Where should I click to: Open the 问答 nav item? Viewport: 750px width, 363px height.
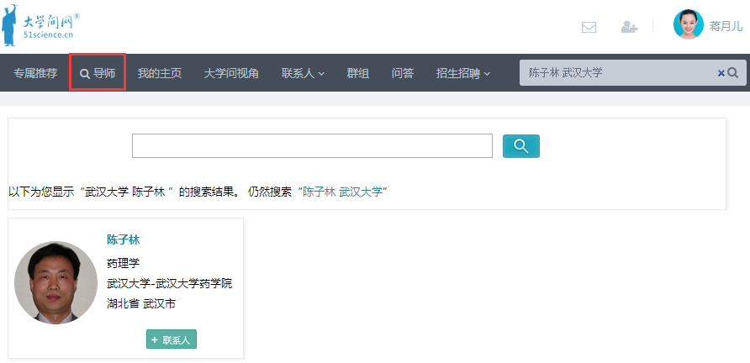click(403, 73)
